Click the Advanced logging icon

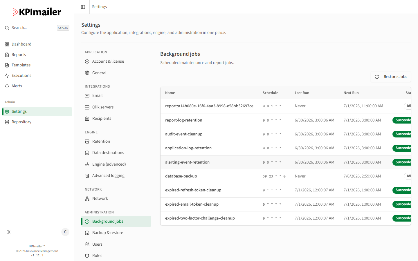pyautogui.click(x=87, y=176)
